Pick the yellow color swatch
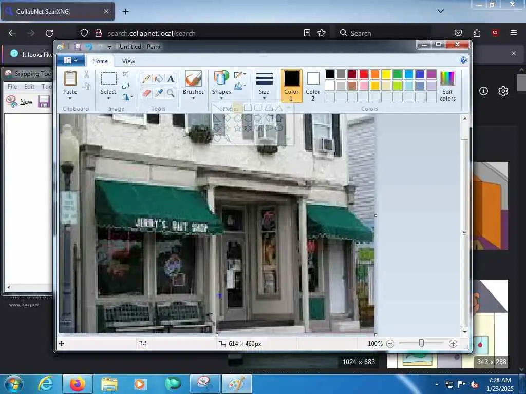 pos(386,74)
